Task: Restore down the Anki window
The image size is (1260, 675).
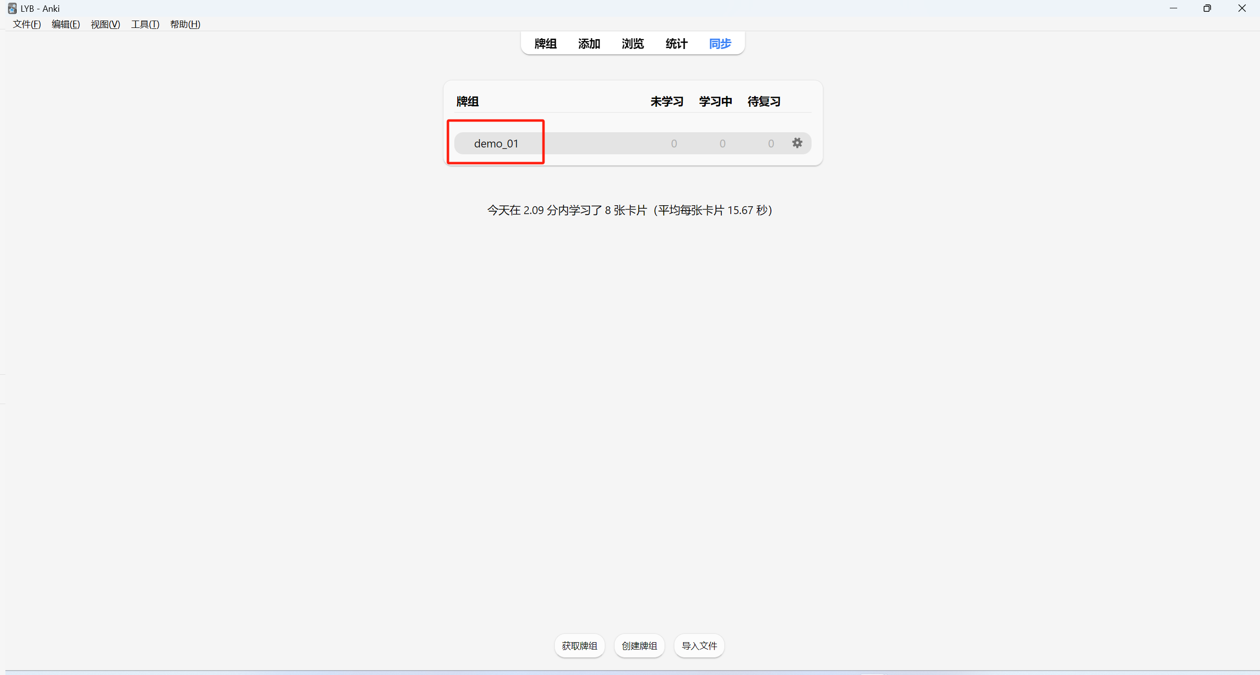Action: tap(1207, 8)
